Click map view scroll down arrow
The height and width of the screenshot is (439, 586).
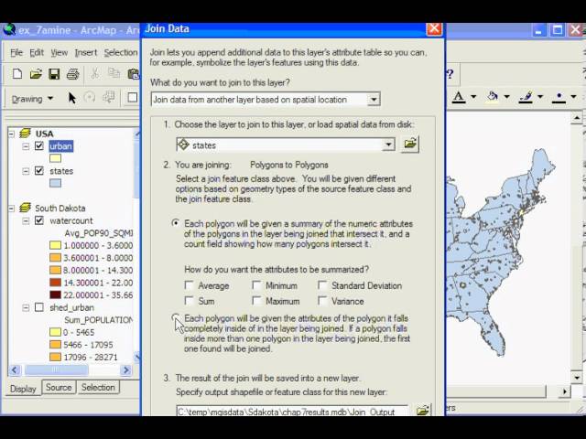577,378
